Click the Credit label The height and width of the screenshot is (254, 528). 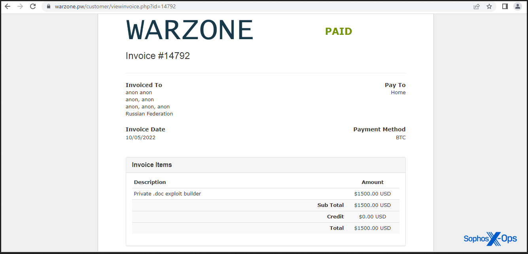tap(335, 217)
